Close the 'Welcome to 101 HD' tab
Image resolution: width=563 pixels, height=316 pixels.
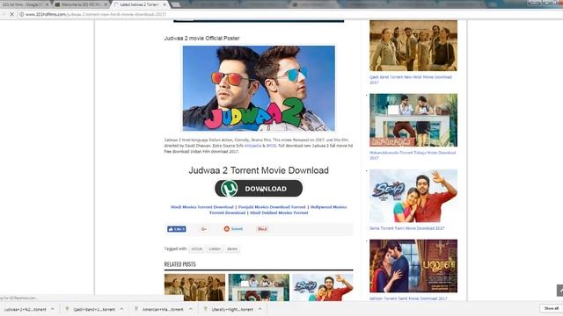(106, 4)
